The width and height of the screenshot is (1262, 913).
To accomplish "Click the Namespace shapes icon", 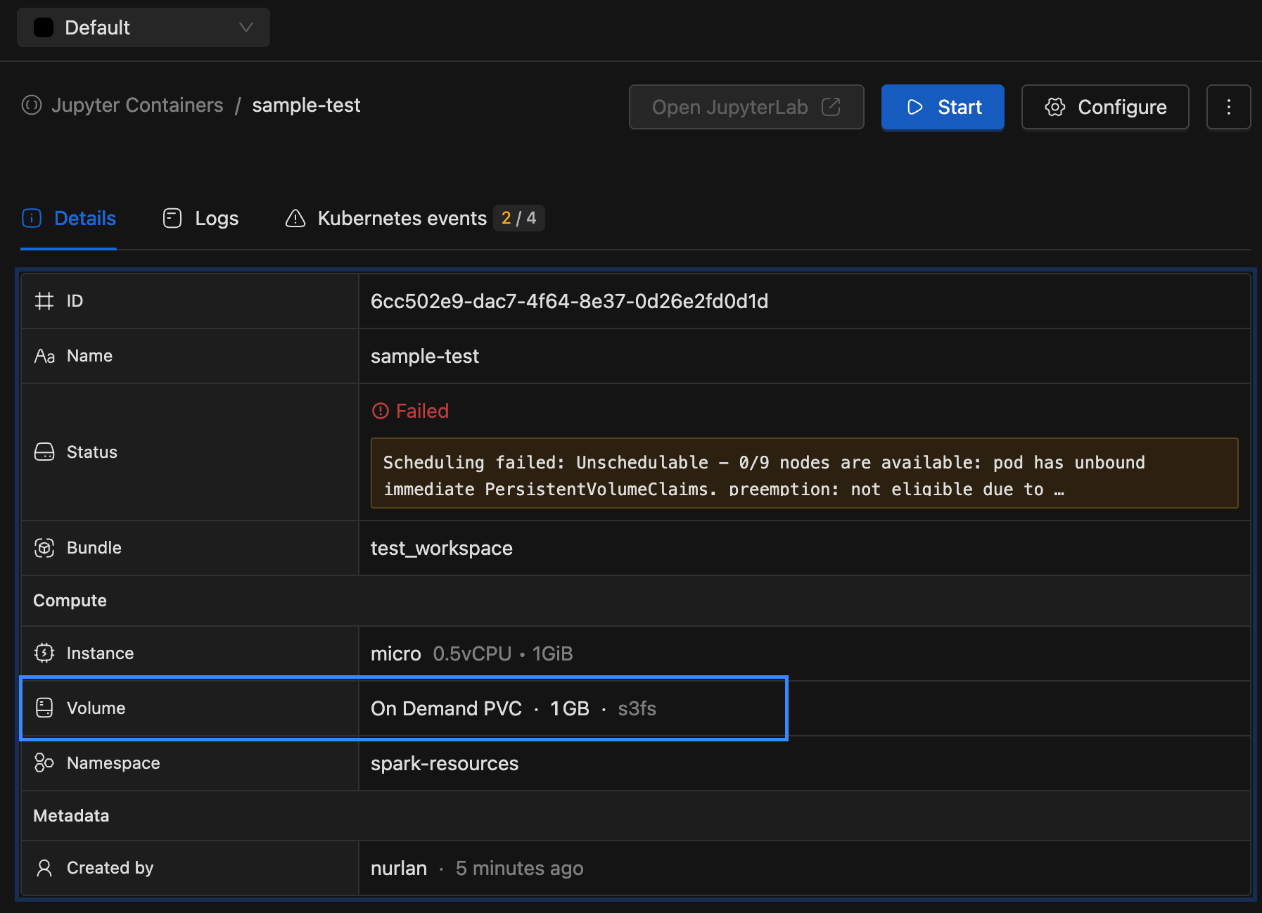I will (44, 763).
